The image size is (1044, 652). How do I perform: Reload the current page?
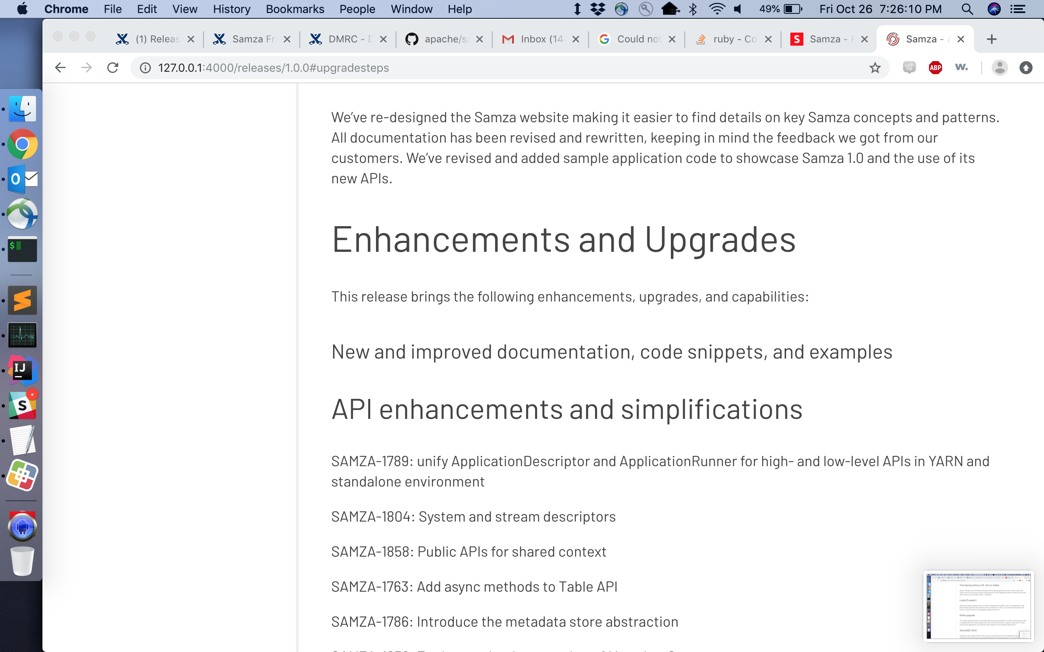point(113,68)
